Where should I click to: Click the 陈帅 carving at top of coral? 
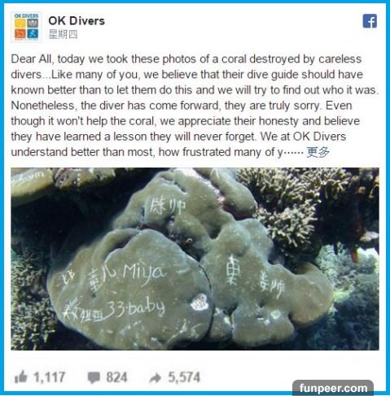(x=168, y=207)
